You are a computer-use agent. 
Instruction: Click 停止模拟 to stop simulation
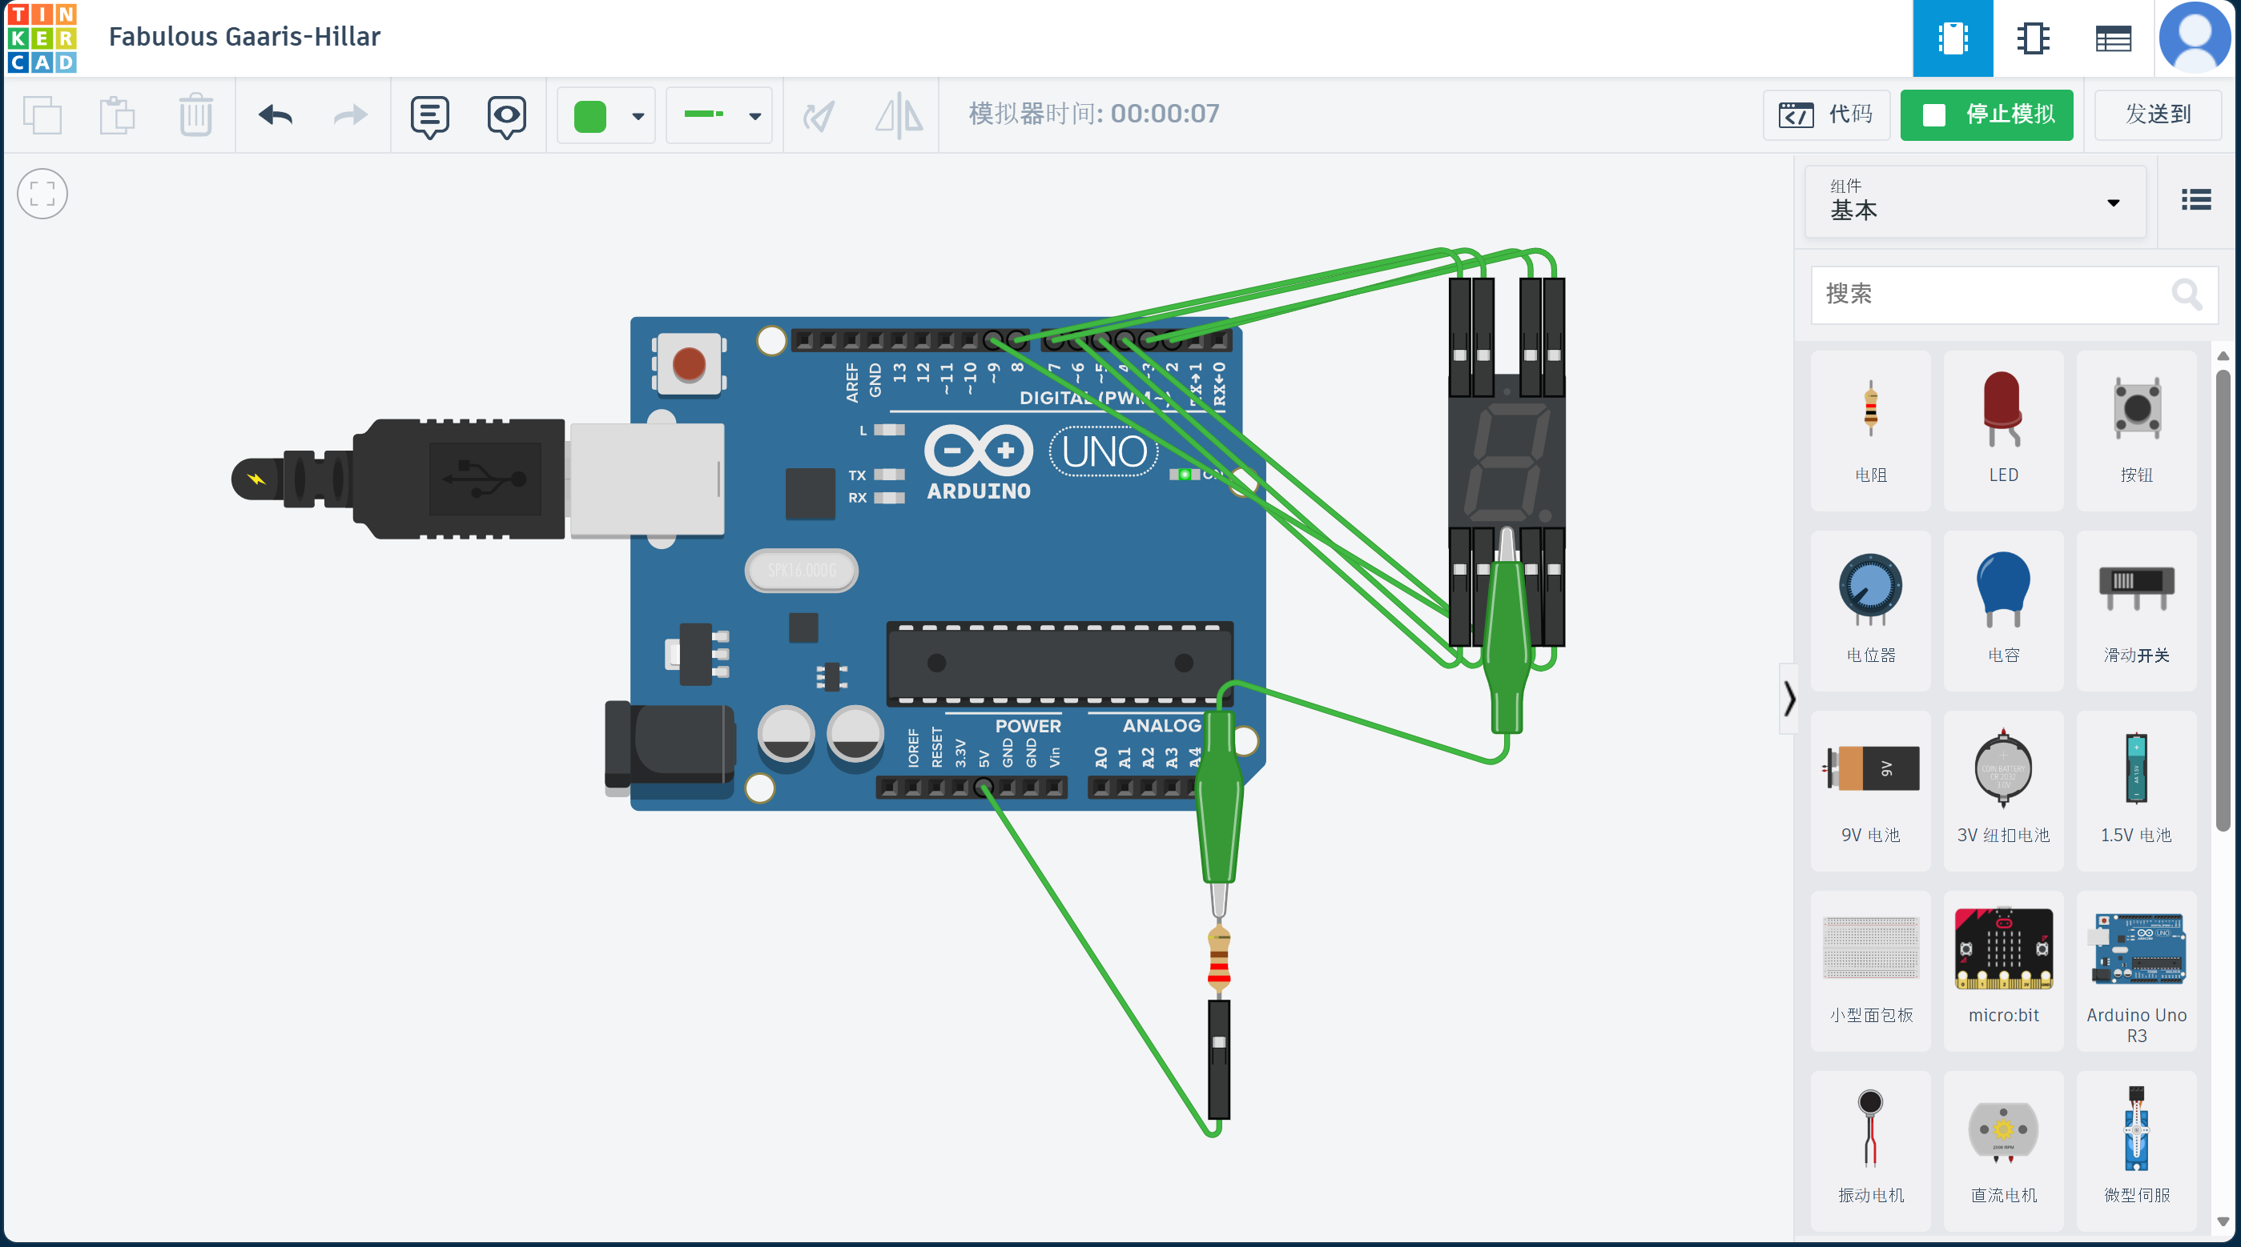[1986, 114]
